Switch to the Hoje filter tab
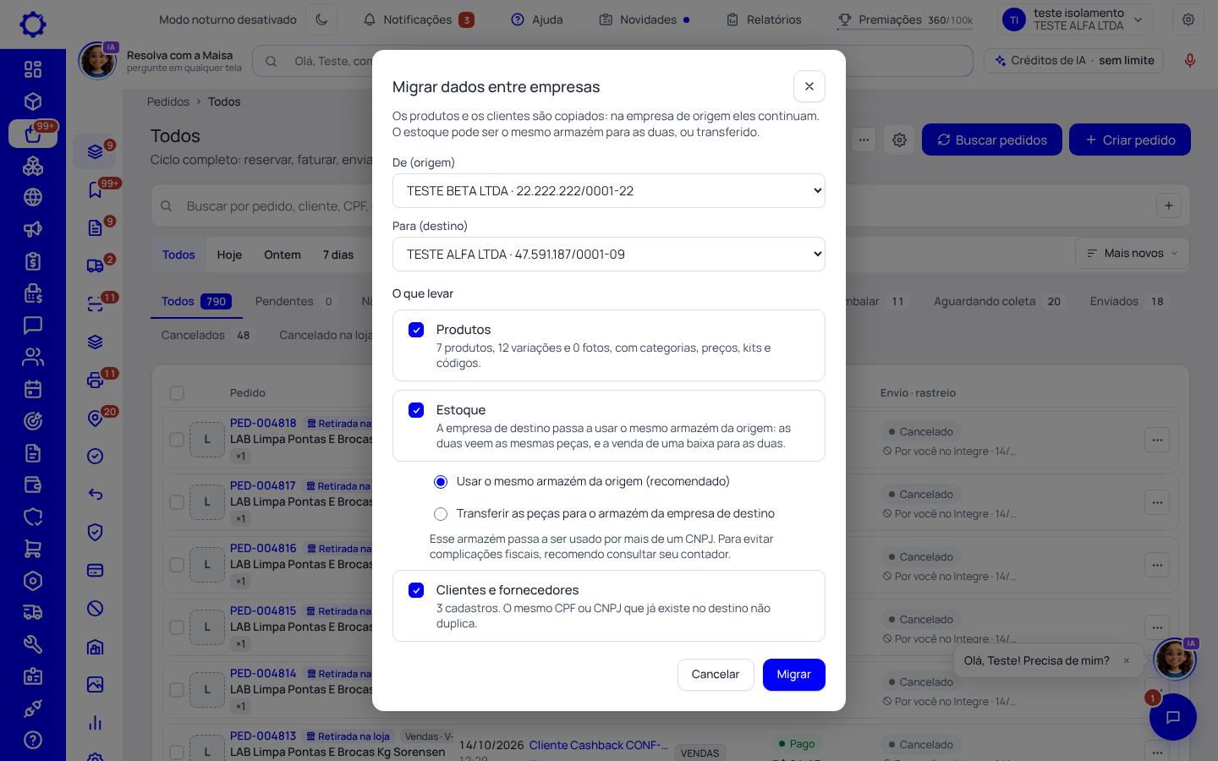Screen dimensions: 1218x761 229,255
